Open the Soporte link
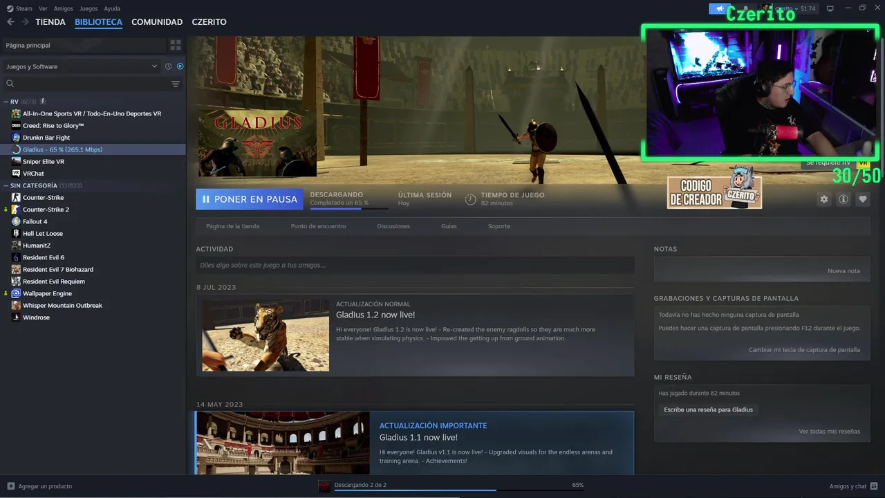Viewport: 885px width, 498px height. click(499, 226)
